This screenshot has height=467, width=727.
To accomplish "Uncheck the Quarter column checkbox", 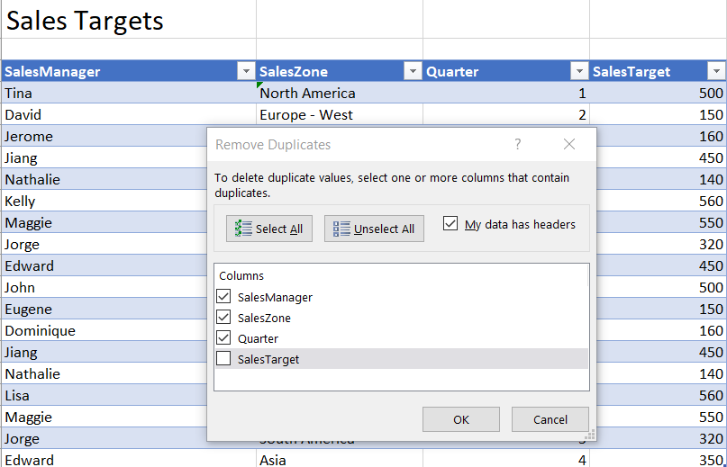I will pyautogui.click(x=223, y=337).
